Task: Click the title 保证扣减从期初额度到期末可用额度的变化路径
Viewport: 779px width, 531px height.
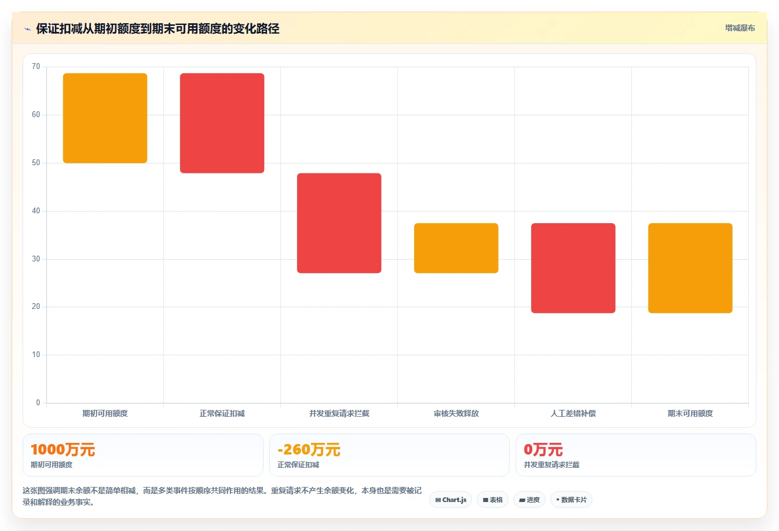Action: tap(158, 29)
